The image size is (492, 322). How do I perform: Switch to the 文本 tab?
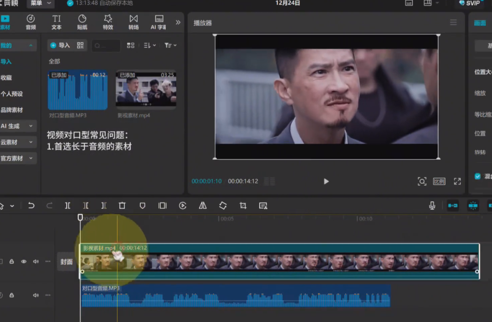click(56, 22)
